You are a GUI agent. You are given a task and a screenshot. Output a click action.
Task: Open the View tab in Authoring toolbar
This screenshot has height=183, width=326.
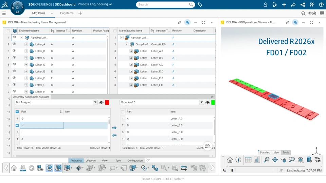coord(105,161)
